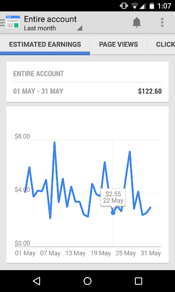Tap the Android back button
The width and height of the screenshot is (175, 292).
36,281
